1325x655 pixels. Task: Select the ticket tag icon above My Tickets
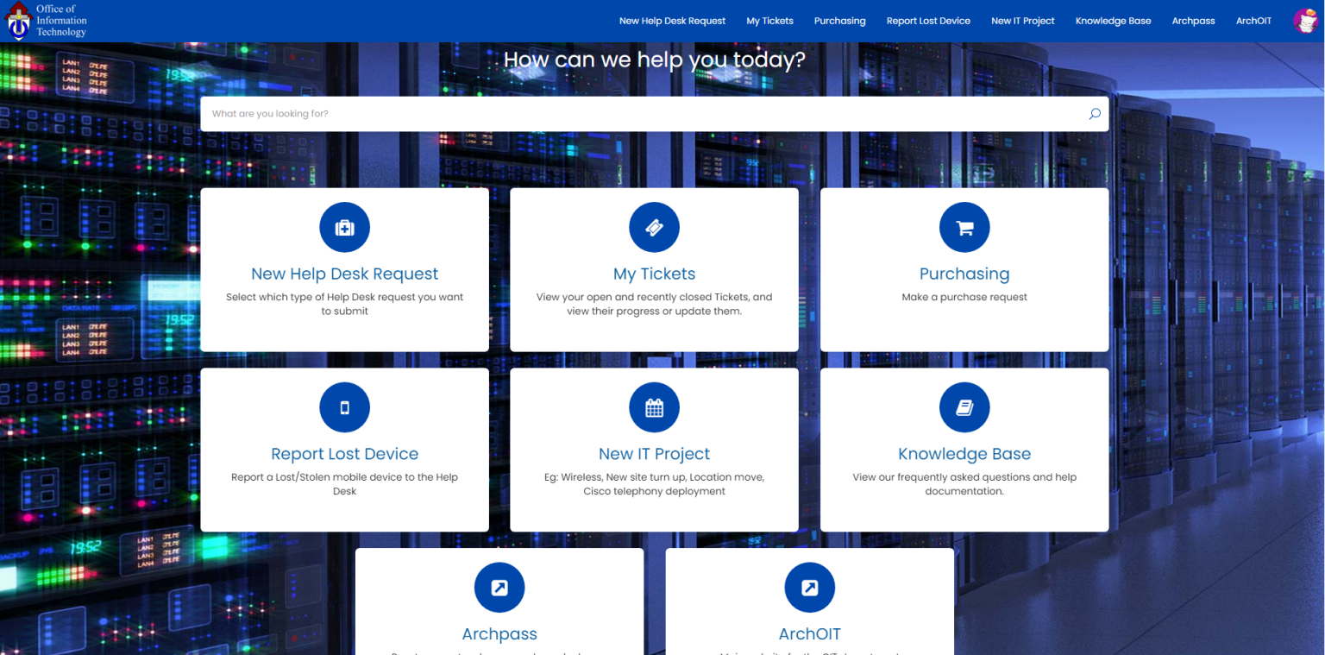pos(654,227)
